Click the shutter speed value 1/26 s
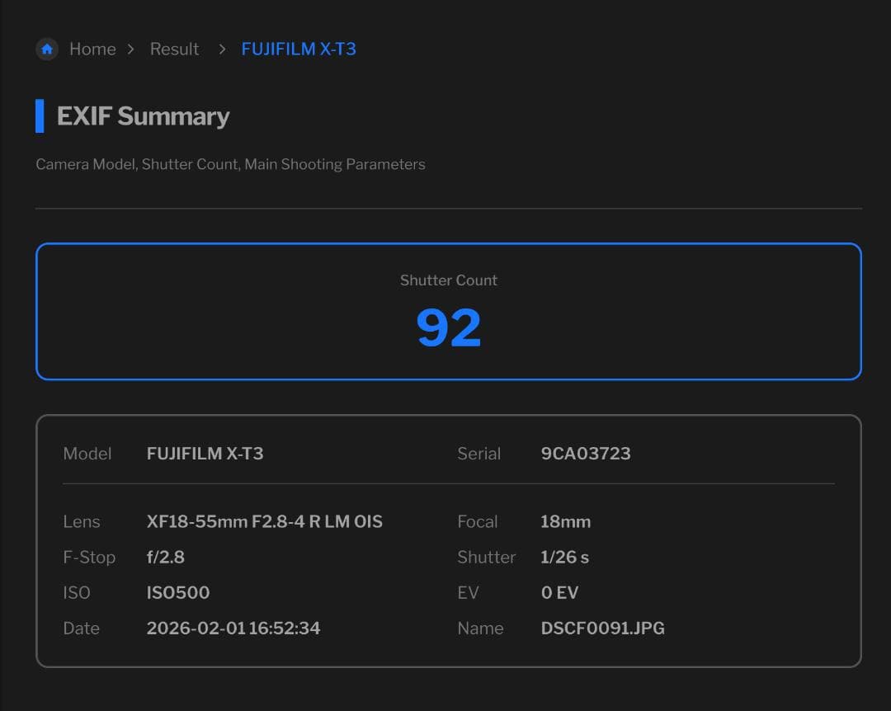The height and width of the screenshot is (711, 891). (564, 558)
